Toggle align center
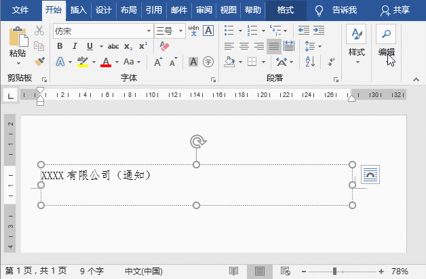Viewport: 426px width, 279px height. coord(244,46)
